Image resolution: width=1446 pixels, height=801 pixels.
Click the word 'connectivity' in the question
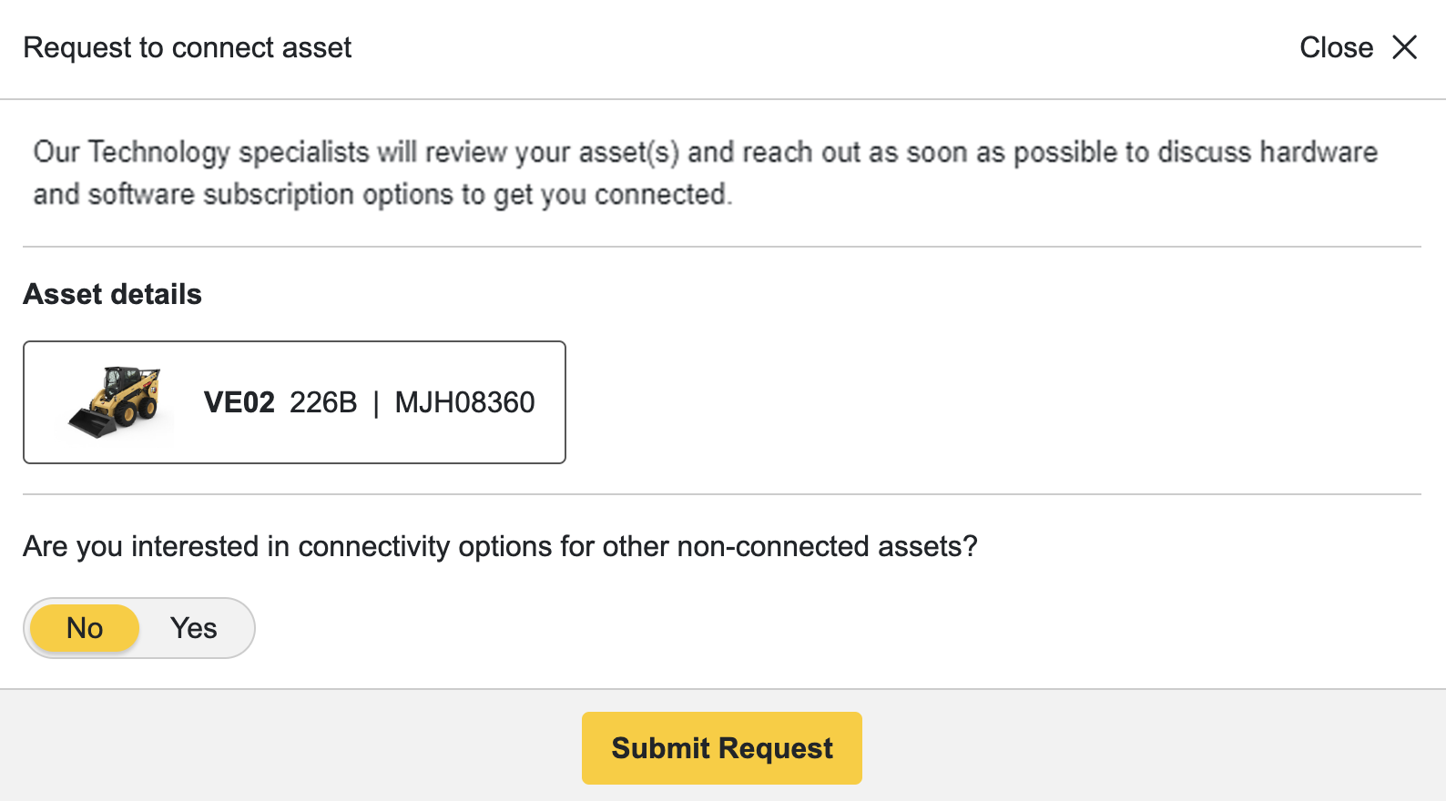(x=373, y=546)
